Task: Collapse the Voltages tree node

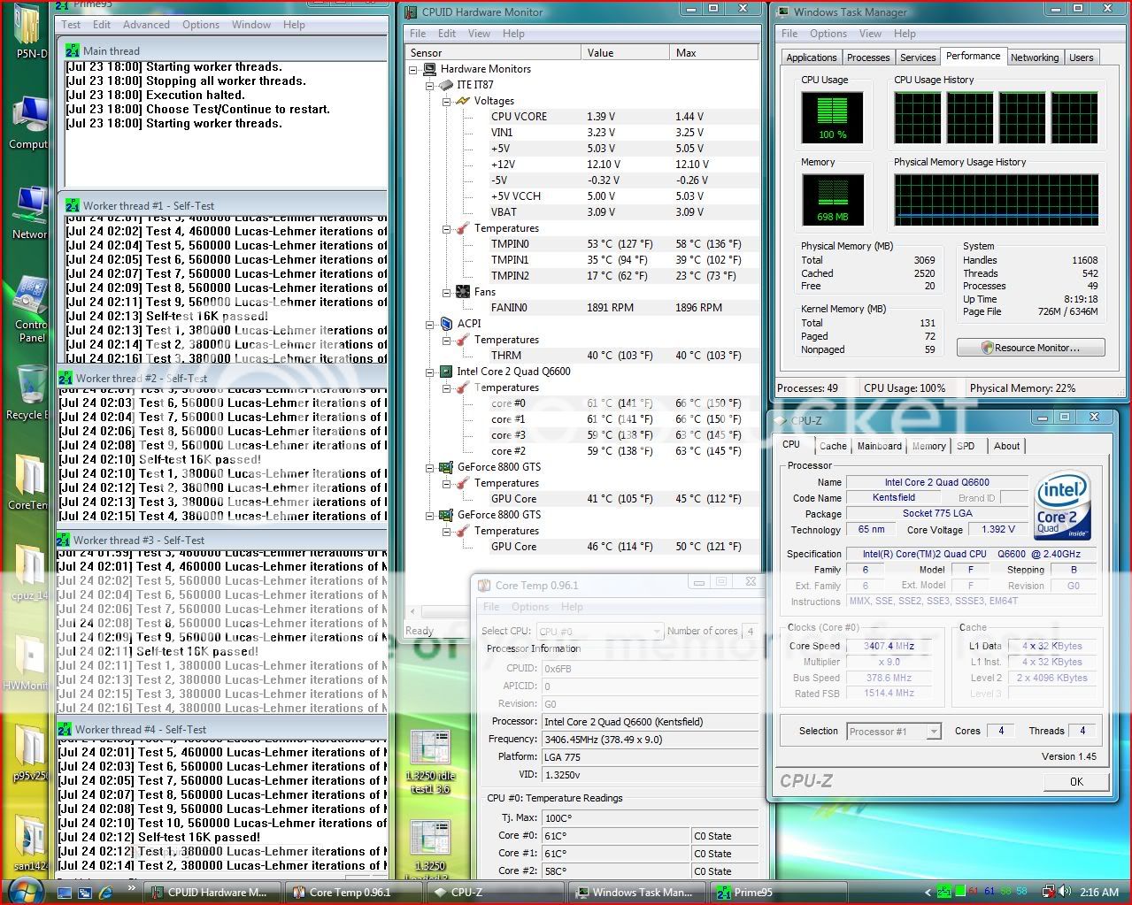Action: 446,101
